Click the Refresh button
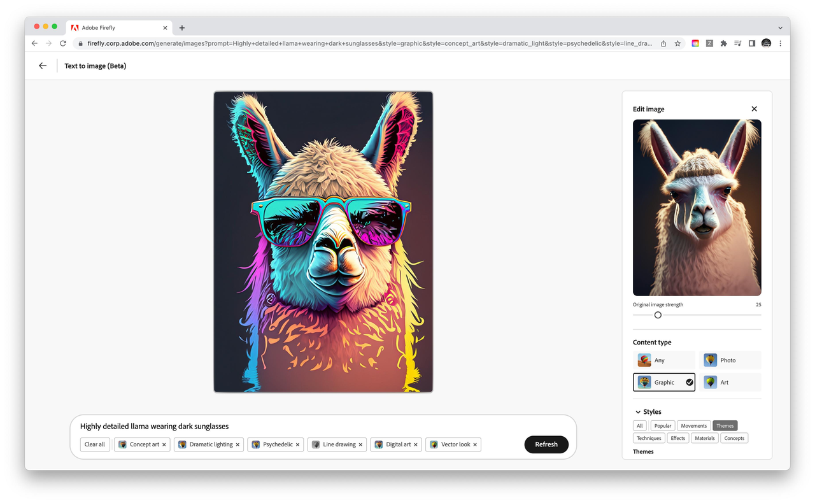 pyautogui.click(x=546, y=444)
